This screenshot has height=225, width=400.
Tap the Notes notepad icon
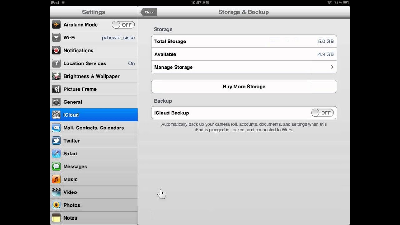(56, 218)
